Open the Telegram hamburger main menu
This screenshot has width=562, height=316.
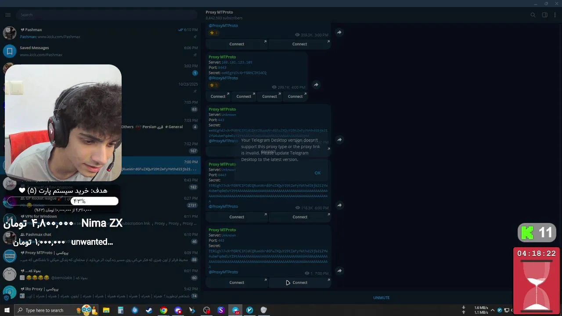(x=8, y=15)
